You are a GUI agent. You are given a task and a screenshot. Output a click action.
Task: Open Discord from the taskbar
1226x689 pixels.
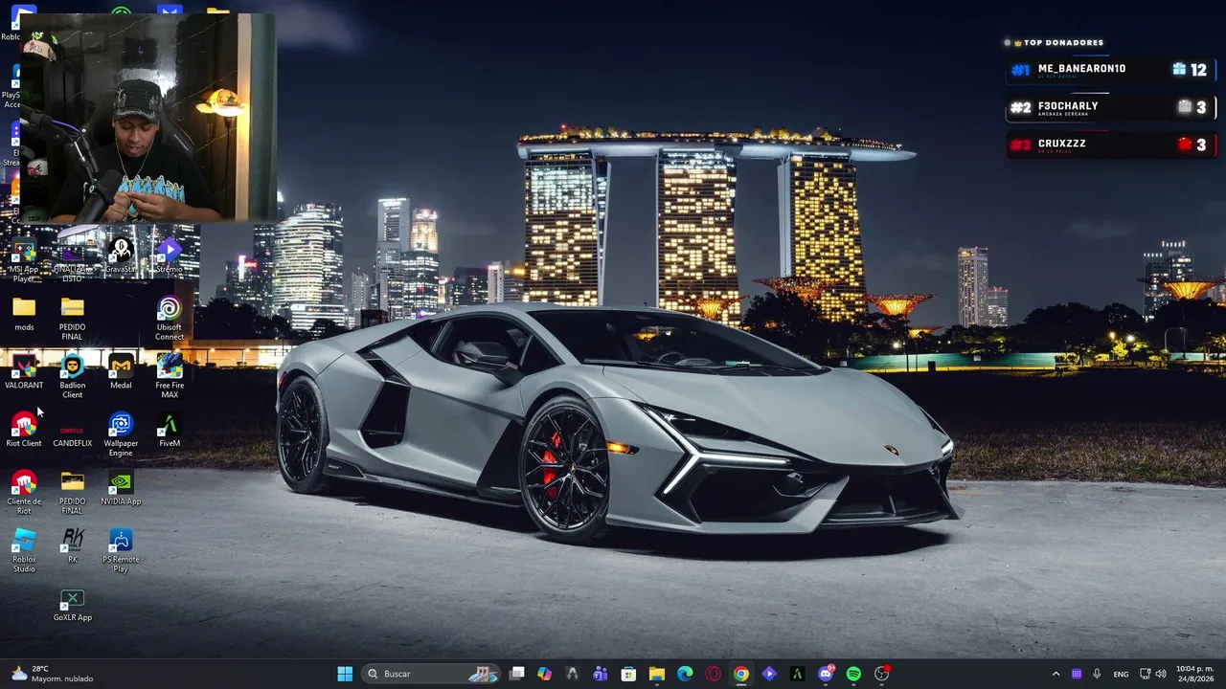pos(826,674)
